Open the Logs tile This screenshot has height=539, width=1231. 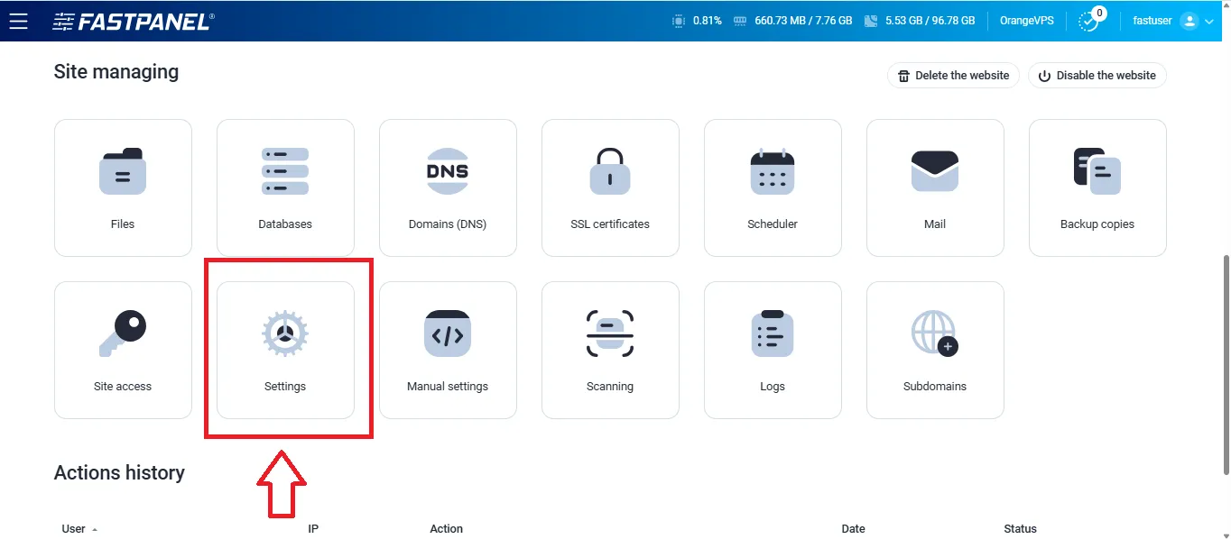(x=773, y=350)
